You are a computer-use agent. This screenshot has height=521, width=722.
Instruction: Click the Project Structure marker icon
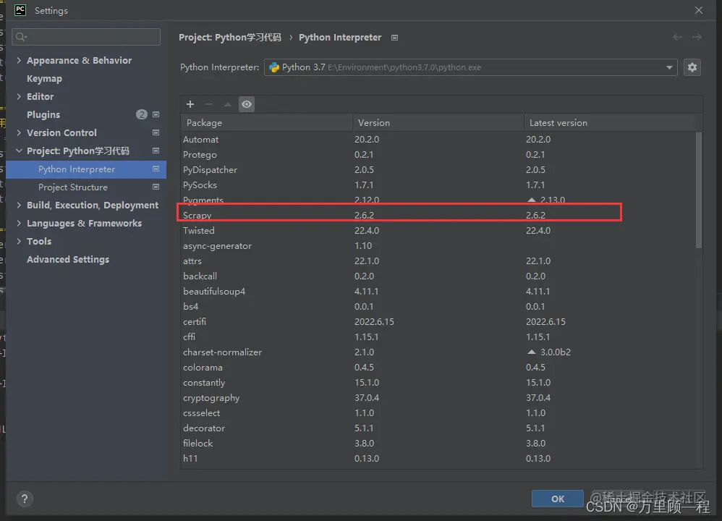tap(156, 187)
